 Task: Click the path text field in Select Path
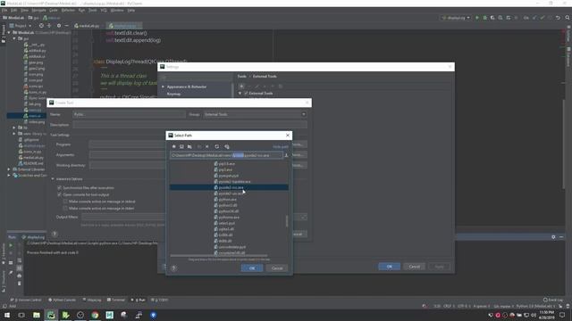pos(226,155)
